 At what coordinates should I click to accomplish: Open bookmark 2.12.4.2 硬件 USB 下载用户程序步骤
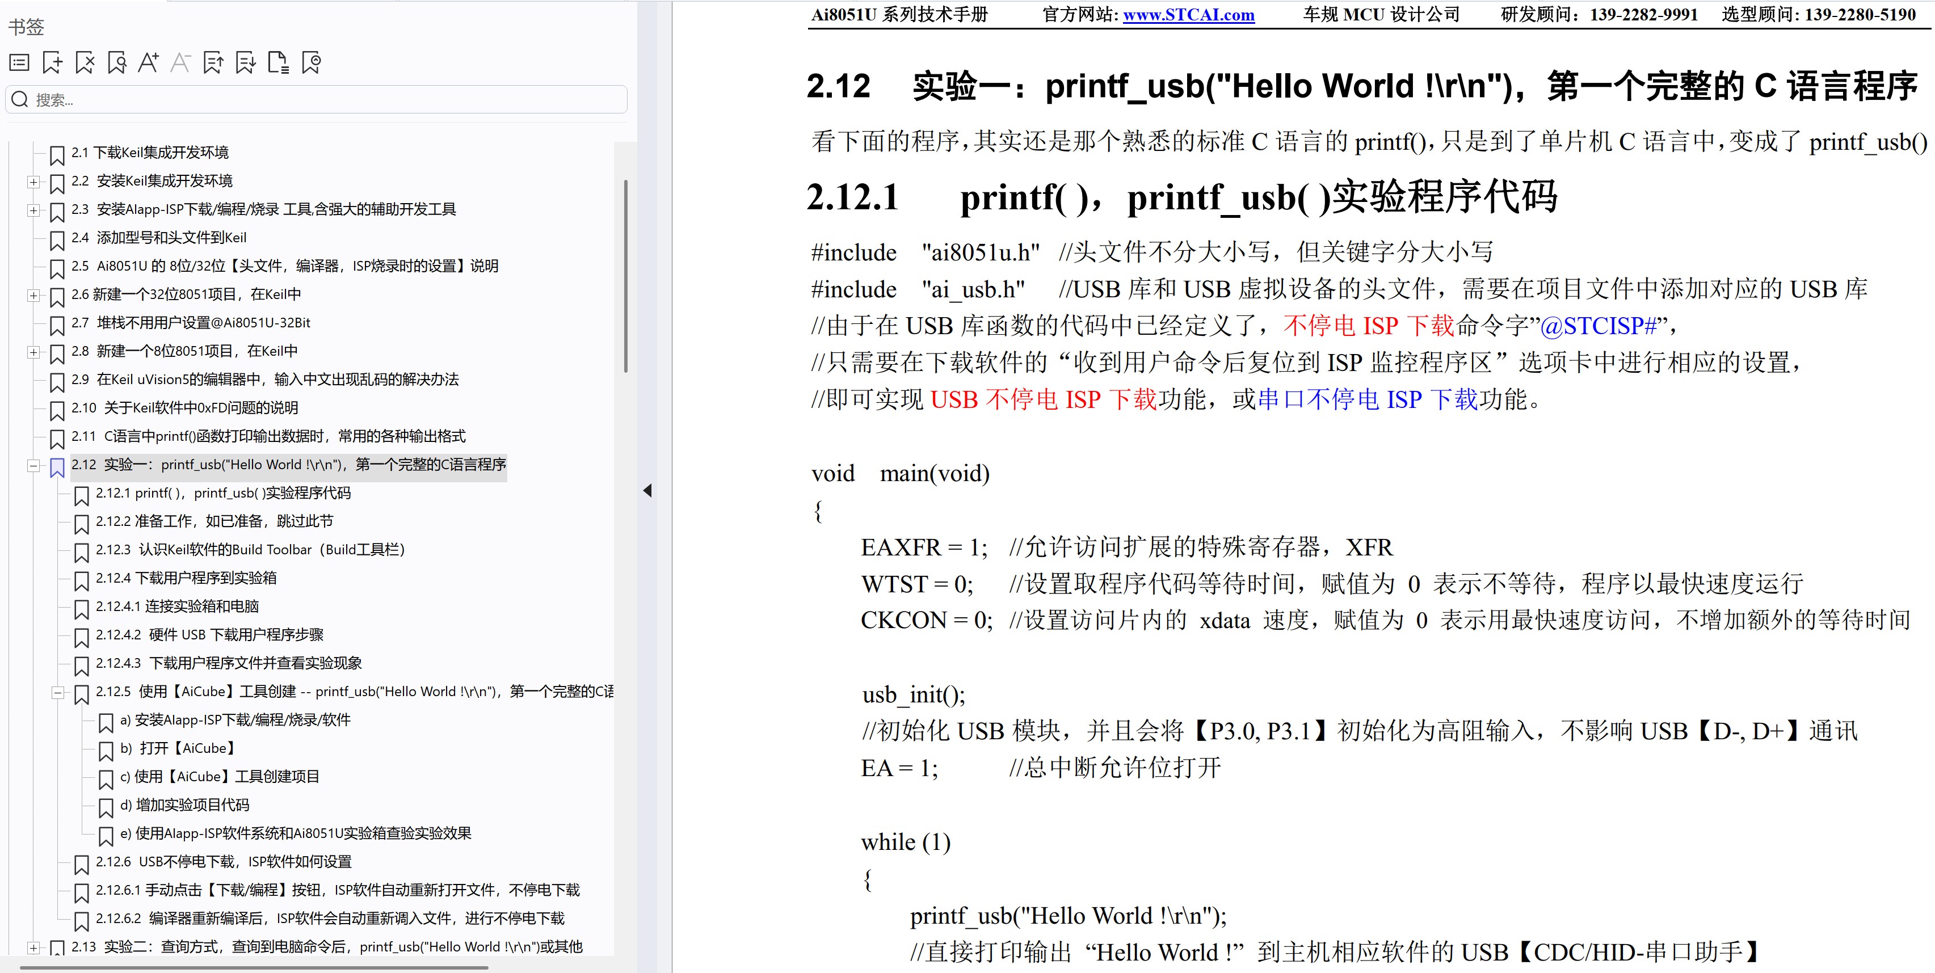point(209,634)
